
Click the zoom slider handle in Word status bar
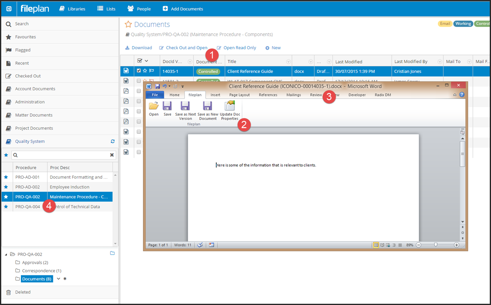(436, 245)
